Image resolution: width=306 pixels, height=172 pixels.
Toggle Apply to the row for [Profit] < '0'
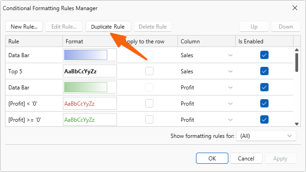[x=149, y=103]
